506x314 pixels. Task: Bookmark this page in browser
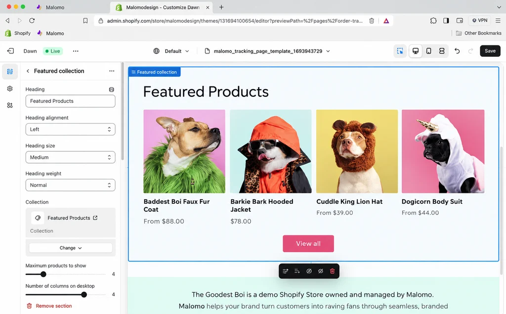click(85, 21)
